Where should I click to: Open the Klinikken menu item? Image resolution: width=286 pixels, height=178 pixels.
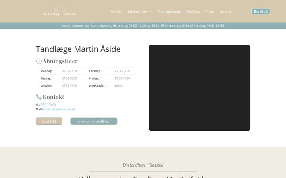(193, 11)
